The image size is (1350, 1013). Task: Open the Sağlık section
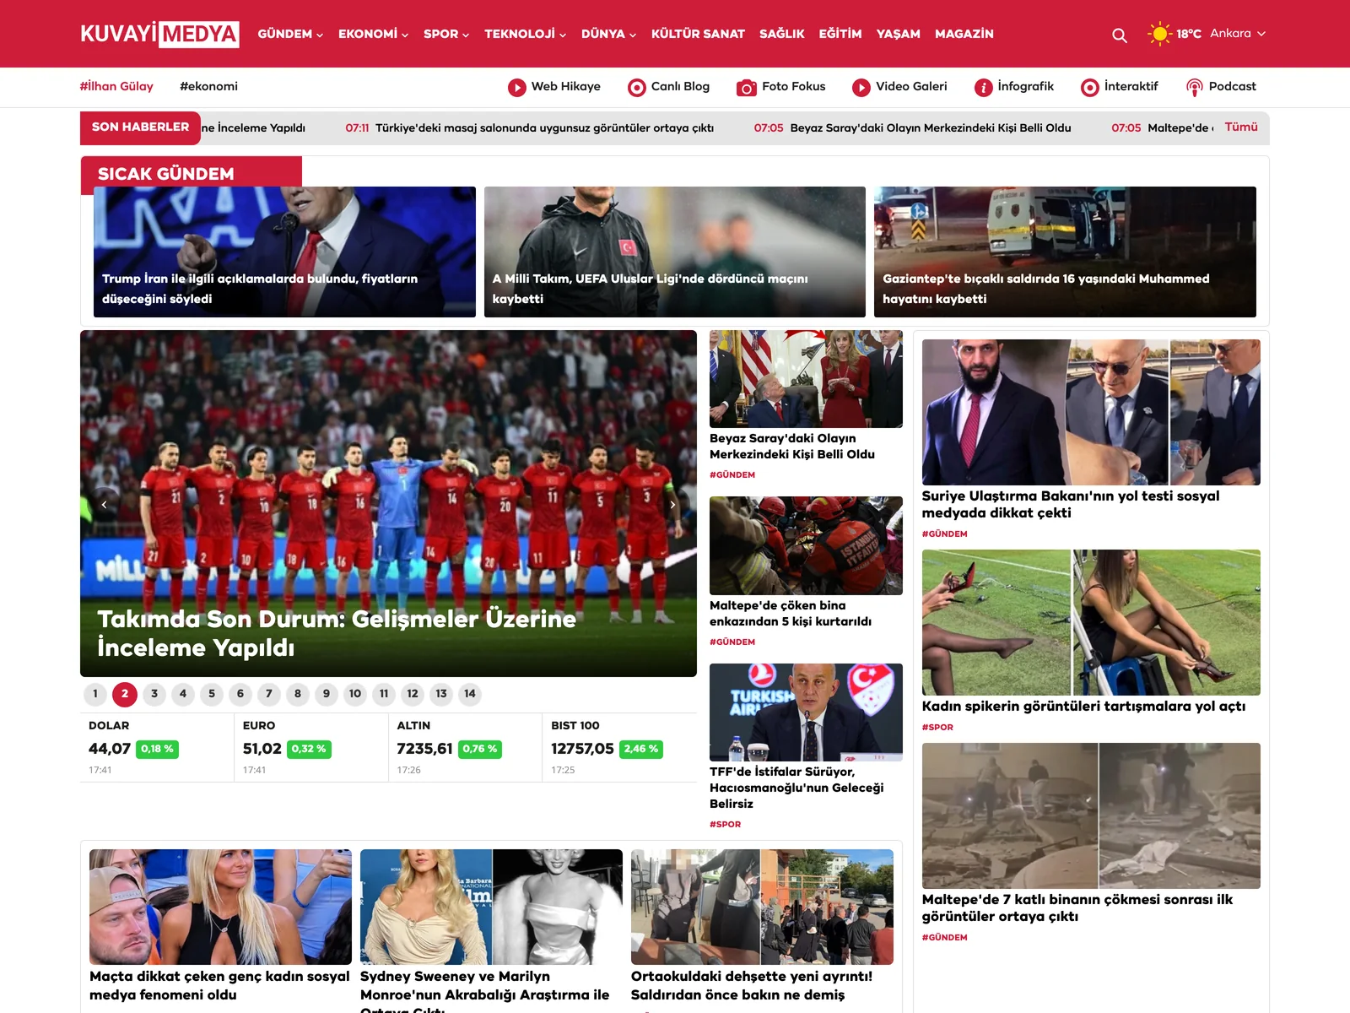pos(781,34)
